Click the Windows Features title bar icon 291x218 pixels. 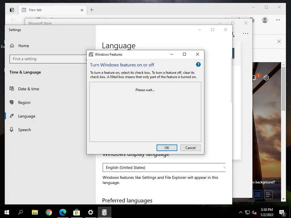(x=91, y=54)
